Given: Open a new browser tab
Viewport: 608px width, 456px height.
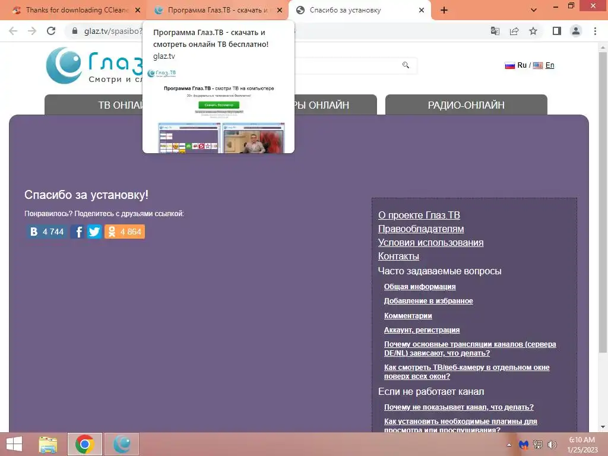Looking at the screenshot, I should pyautogui.click(x=444, y=11).
